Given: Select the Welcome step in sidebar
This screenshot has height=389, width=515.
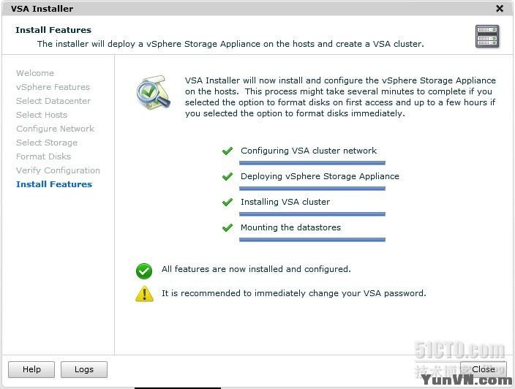Looking at the screenshot, I should (x=35, y=73).
